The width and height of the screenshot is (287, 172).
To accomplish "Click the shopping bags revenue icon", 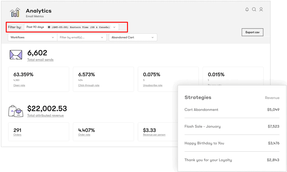I will pos(16,111).
